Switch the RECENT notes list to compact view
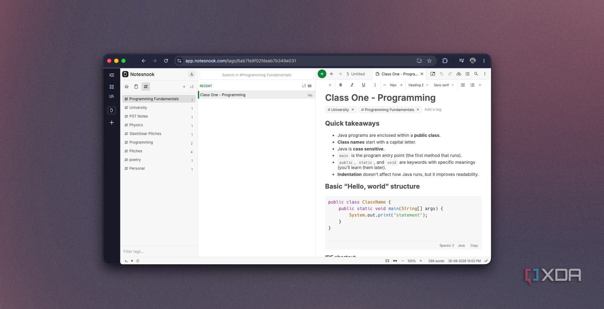The height and width of the screenshot is (309, 604). pos(310,86)
